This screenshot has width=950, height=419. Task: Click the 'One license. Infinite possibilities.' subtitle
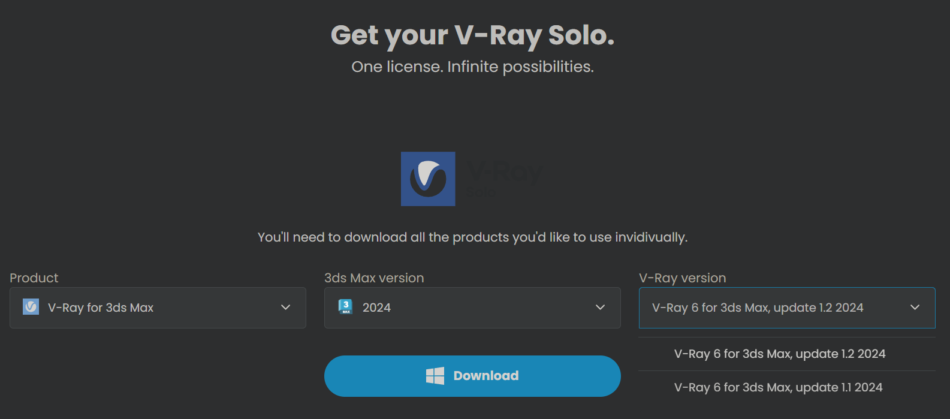pos(472,67)
